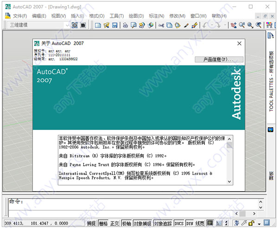
Task: Click the annotation scale stepper arrows in status bar
Action: (226, 223)
